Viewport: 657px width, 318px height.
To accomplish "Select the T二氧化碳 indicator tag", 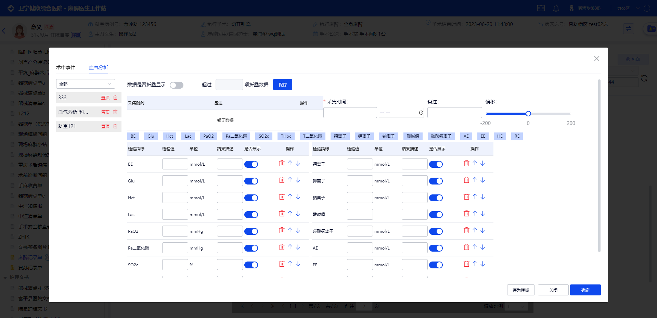I will [x=312, y=136].
